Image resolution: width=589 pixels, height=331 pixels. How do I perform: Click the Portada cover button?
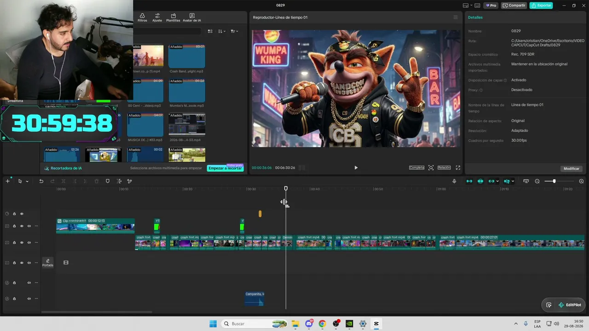click(x=48, y=263)
